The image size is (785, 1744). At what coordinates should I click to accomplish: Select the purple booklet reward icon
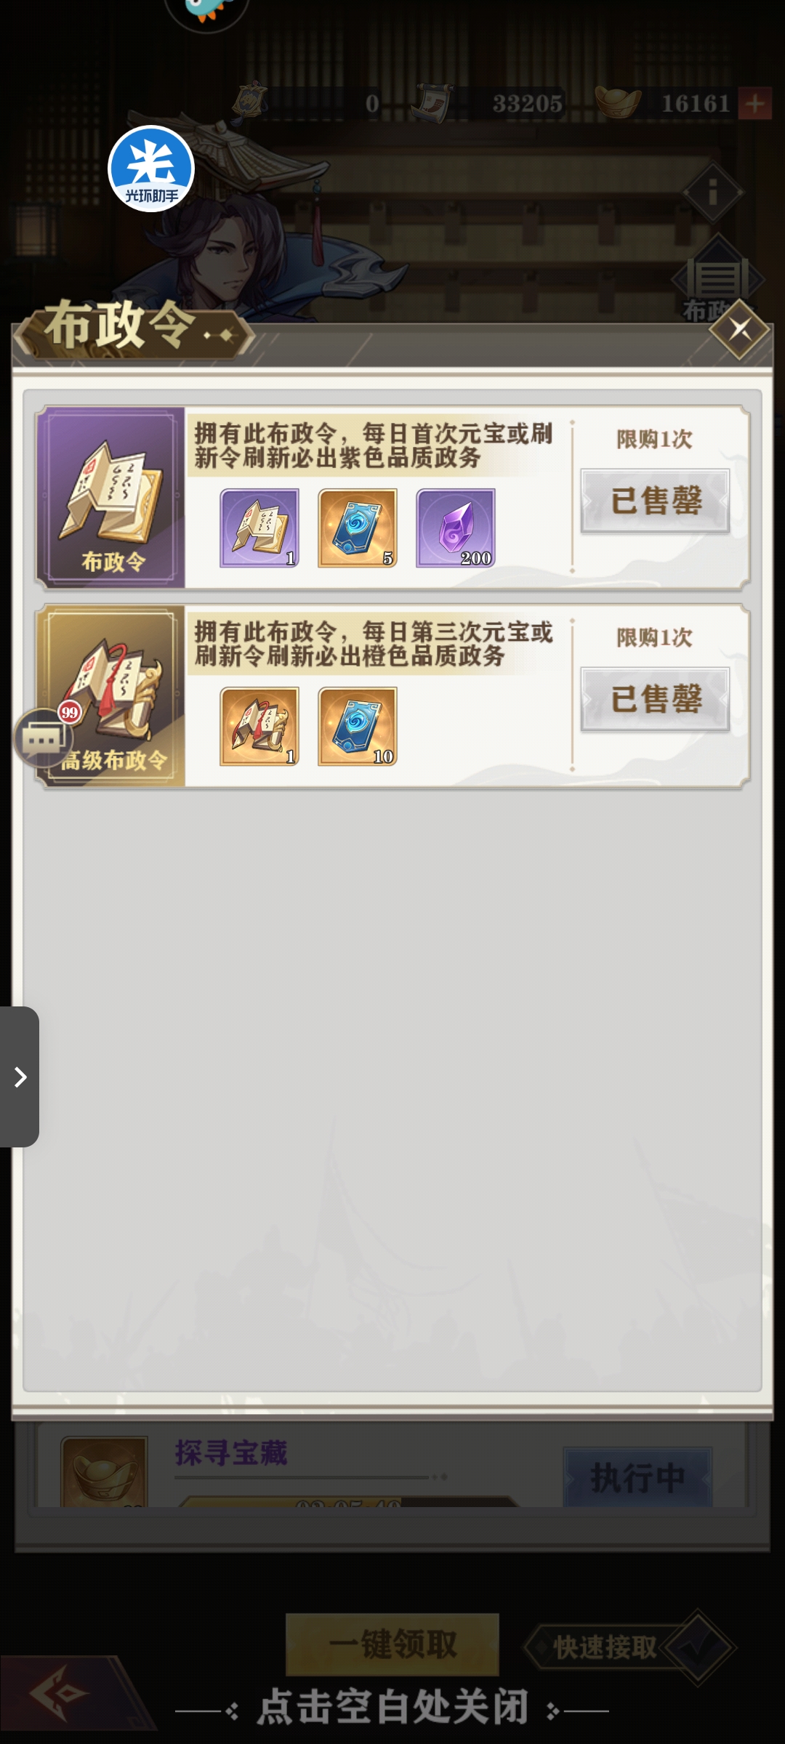(x=259, y=528)
